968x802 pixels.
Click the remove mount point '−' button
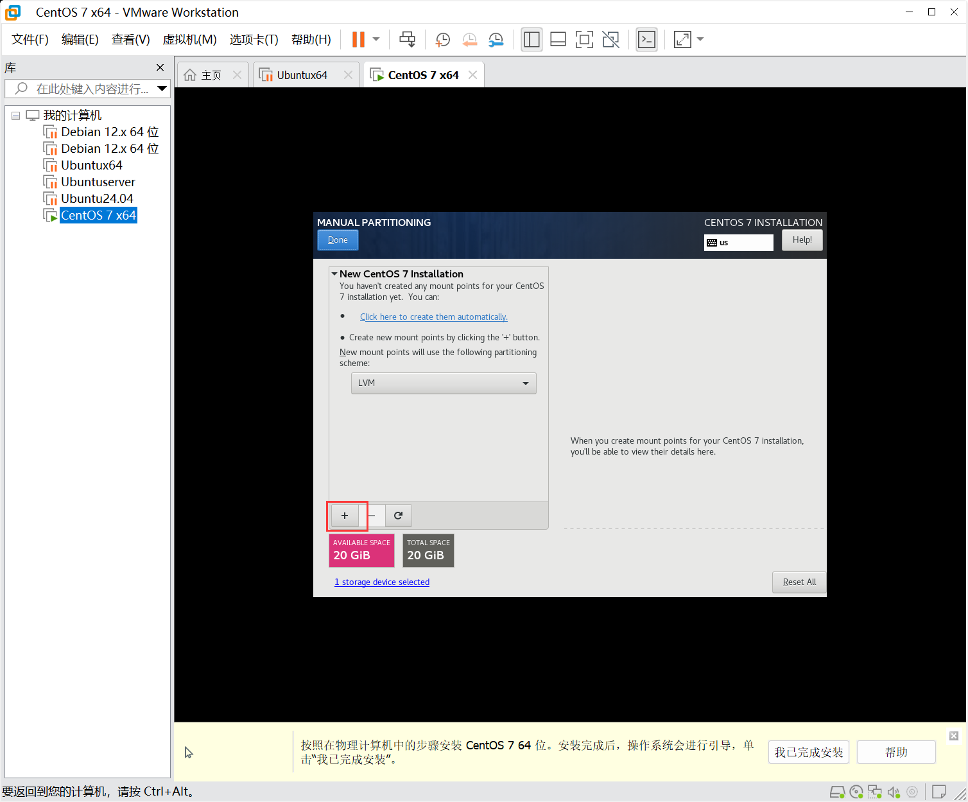point(372,516)
